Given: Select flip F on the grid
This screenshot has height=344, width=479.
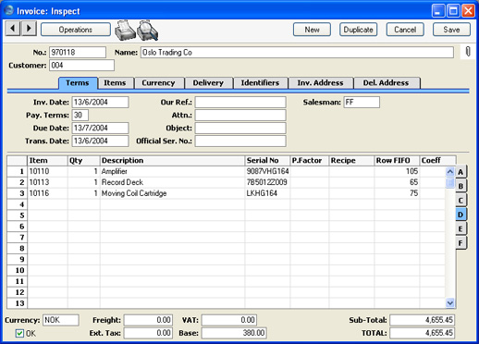Looking at the screenshot, I should click(461, 243).
